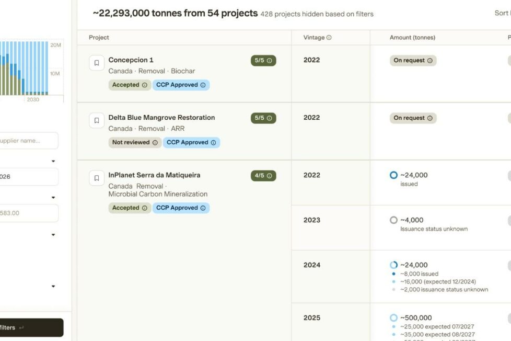
Task: Click 2023 ~4,000 status unknown circle
Action: point(393,220)
